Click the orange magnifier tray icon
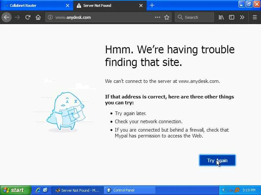This screenshot has height=195, width=261. pyautogui.click(x=237, y=190)
